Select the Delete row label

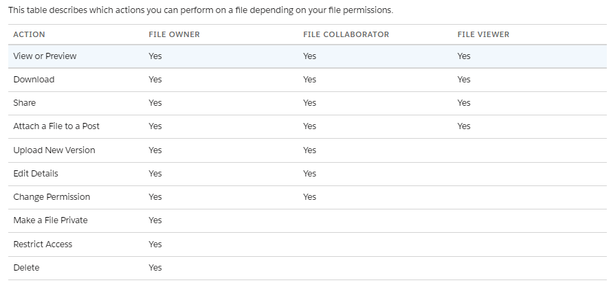pyautogui.click(x=26, y=268)
